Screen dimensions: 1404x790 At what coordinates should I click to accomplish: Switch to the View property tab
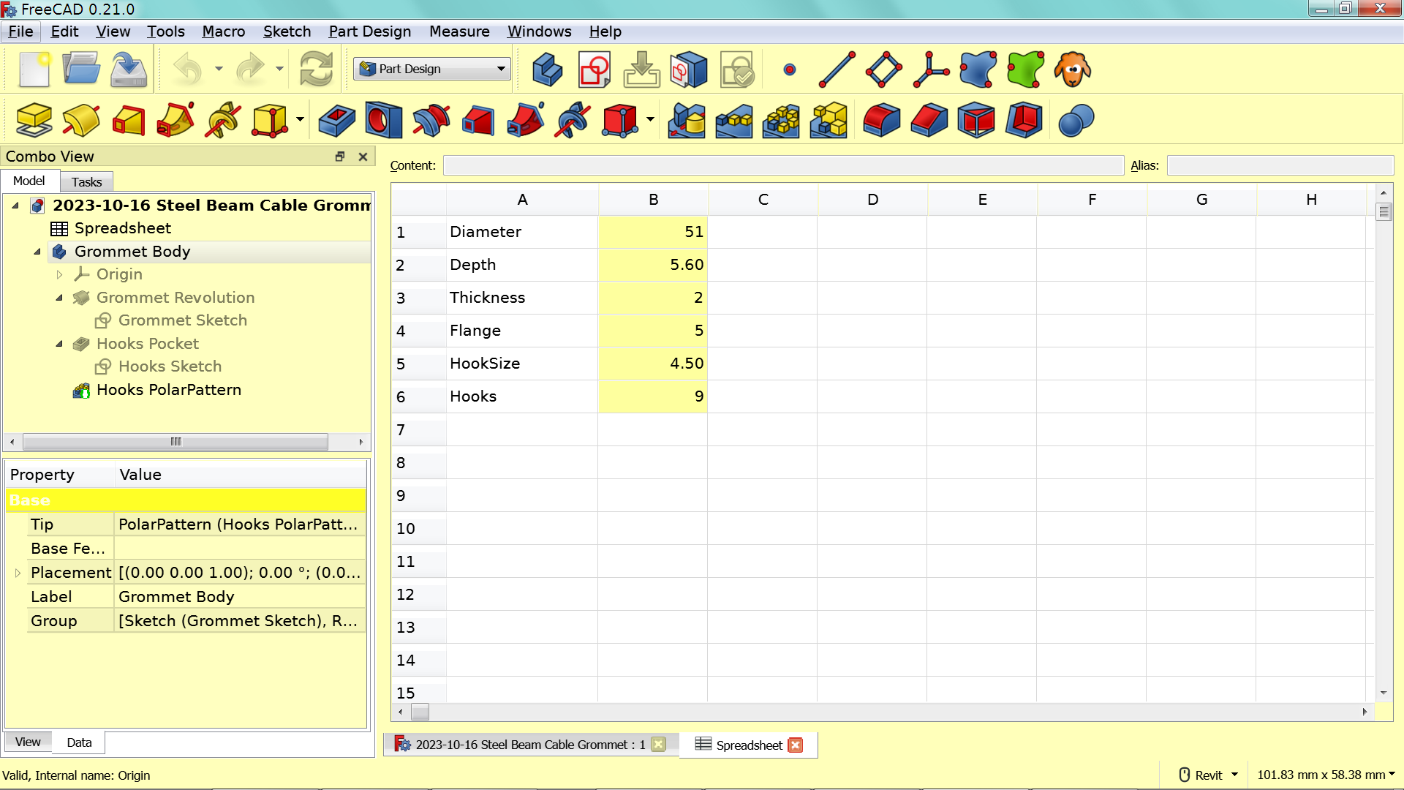(x=28, y=742)
